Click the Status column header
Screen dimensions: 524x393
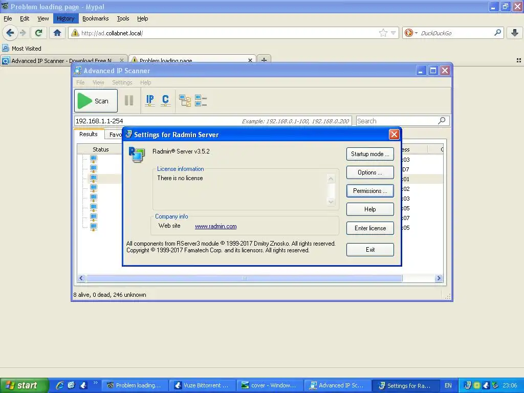pyautogui.click(x=100, y=149)
